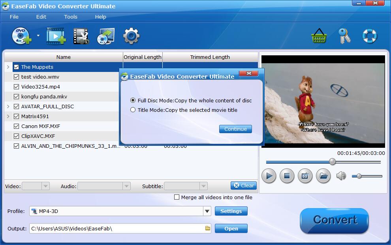Click the gear Options icon in toolbar

point(131,36)
